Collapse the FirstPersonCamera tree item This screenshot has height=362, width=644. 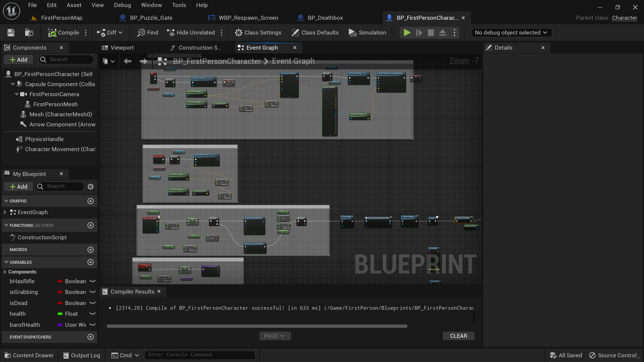click(16, 94)
